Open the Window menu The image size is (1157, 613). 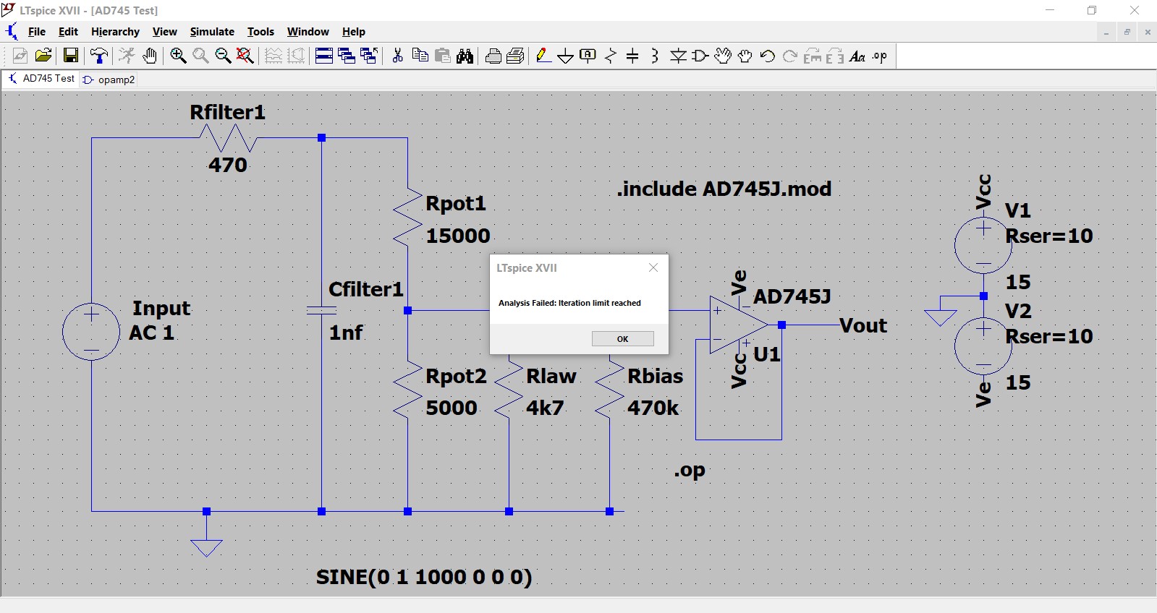point(308,32)
